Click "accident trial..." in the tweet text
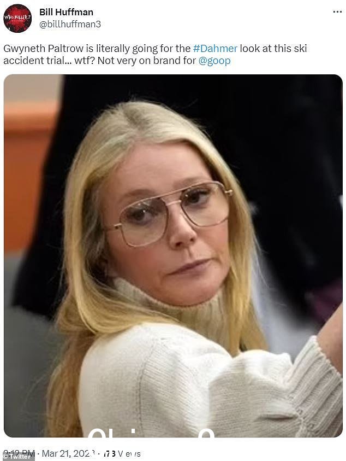The height and width of the screenshot is (461, 346). pos(37,61)
